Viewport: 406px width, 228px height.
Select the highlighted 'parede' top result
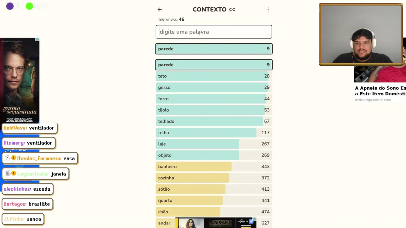pos(214,49)
